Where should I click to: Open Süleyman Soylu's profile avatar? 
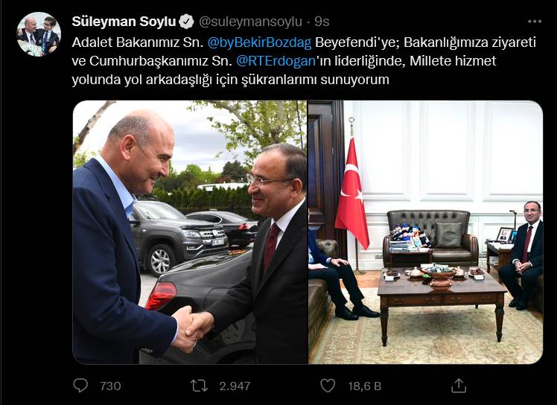point(39,34)
